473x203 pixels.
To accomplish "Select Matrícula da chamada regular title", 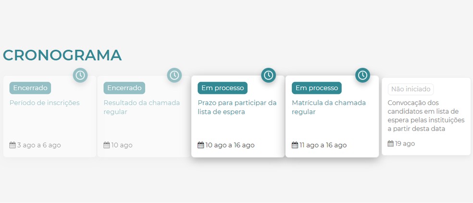I will 329,107.
